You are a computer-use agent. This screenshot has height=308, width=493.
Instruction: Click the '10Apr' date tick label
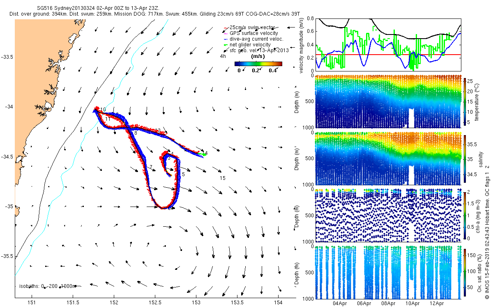[412, 304]
